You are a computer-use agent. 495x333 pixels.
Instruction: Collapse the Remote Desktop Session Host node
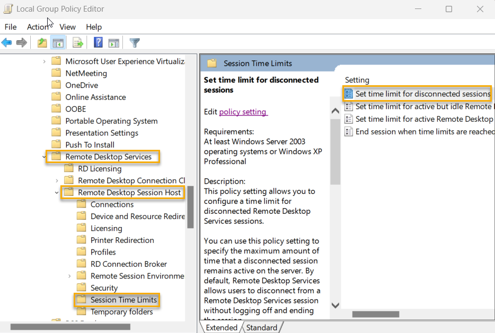coord(57,193)
